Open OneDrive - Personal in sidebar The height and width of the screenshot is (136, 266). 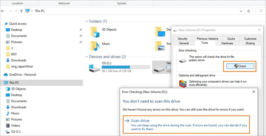(22, 74)
